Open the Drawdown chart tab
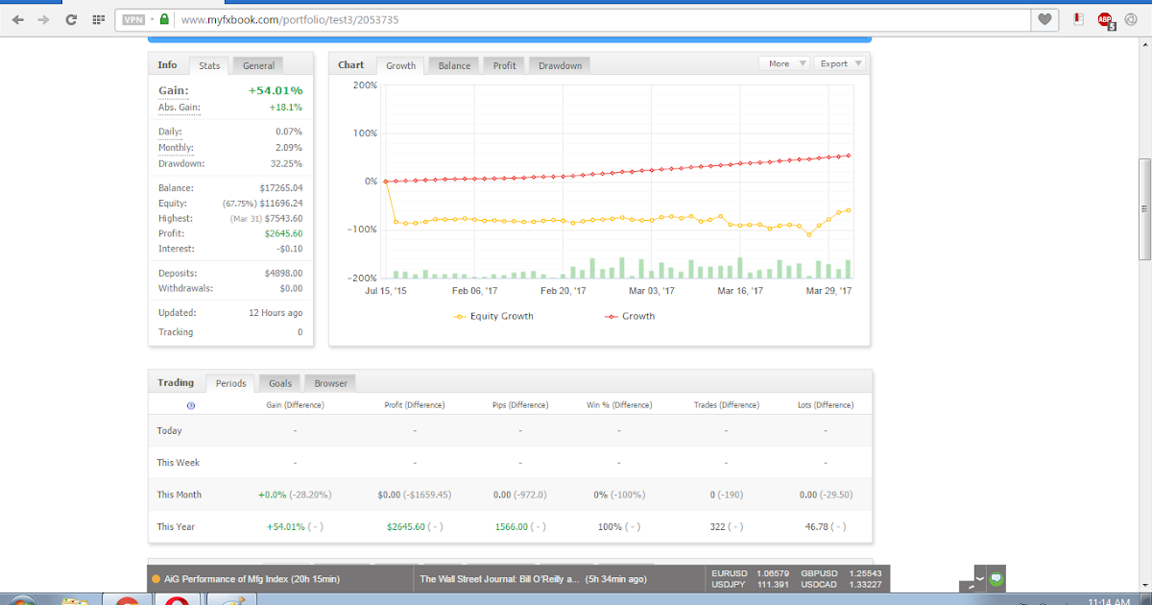Image resolution: width=1152 pixels, height=605 pixels. coord(559,64)
